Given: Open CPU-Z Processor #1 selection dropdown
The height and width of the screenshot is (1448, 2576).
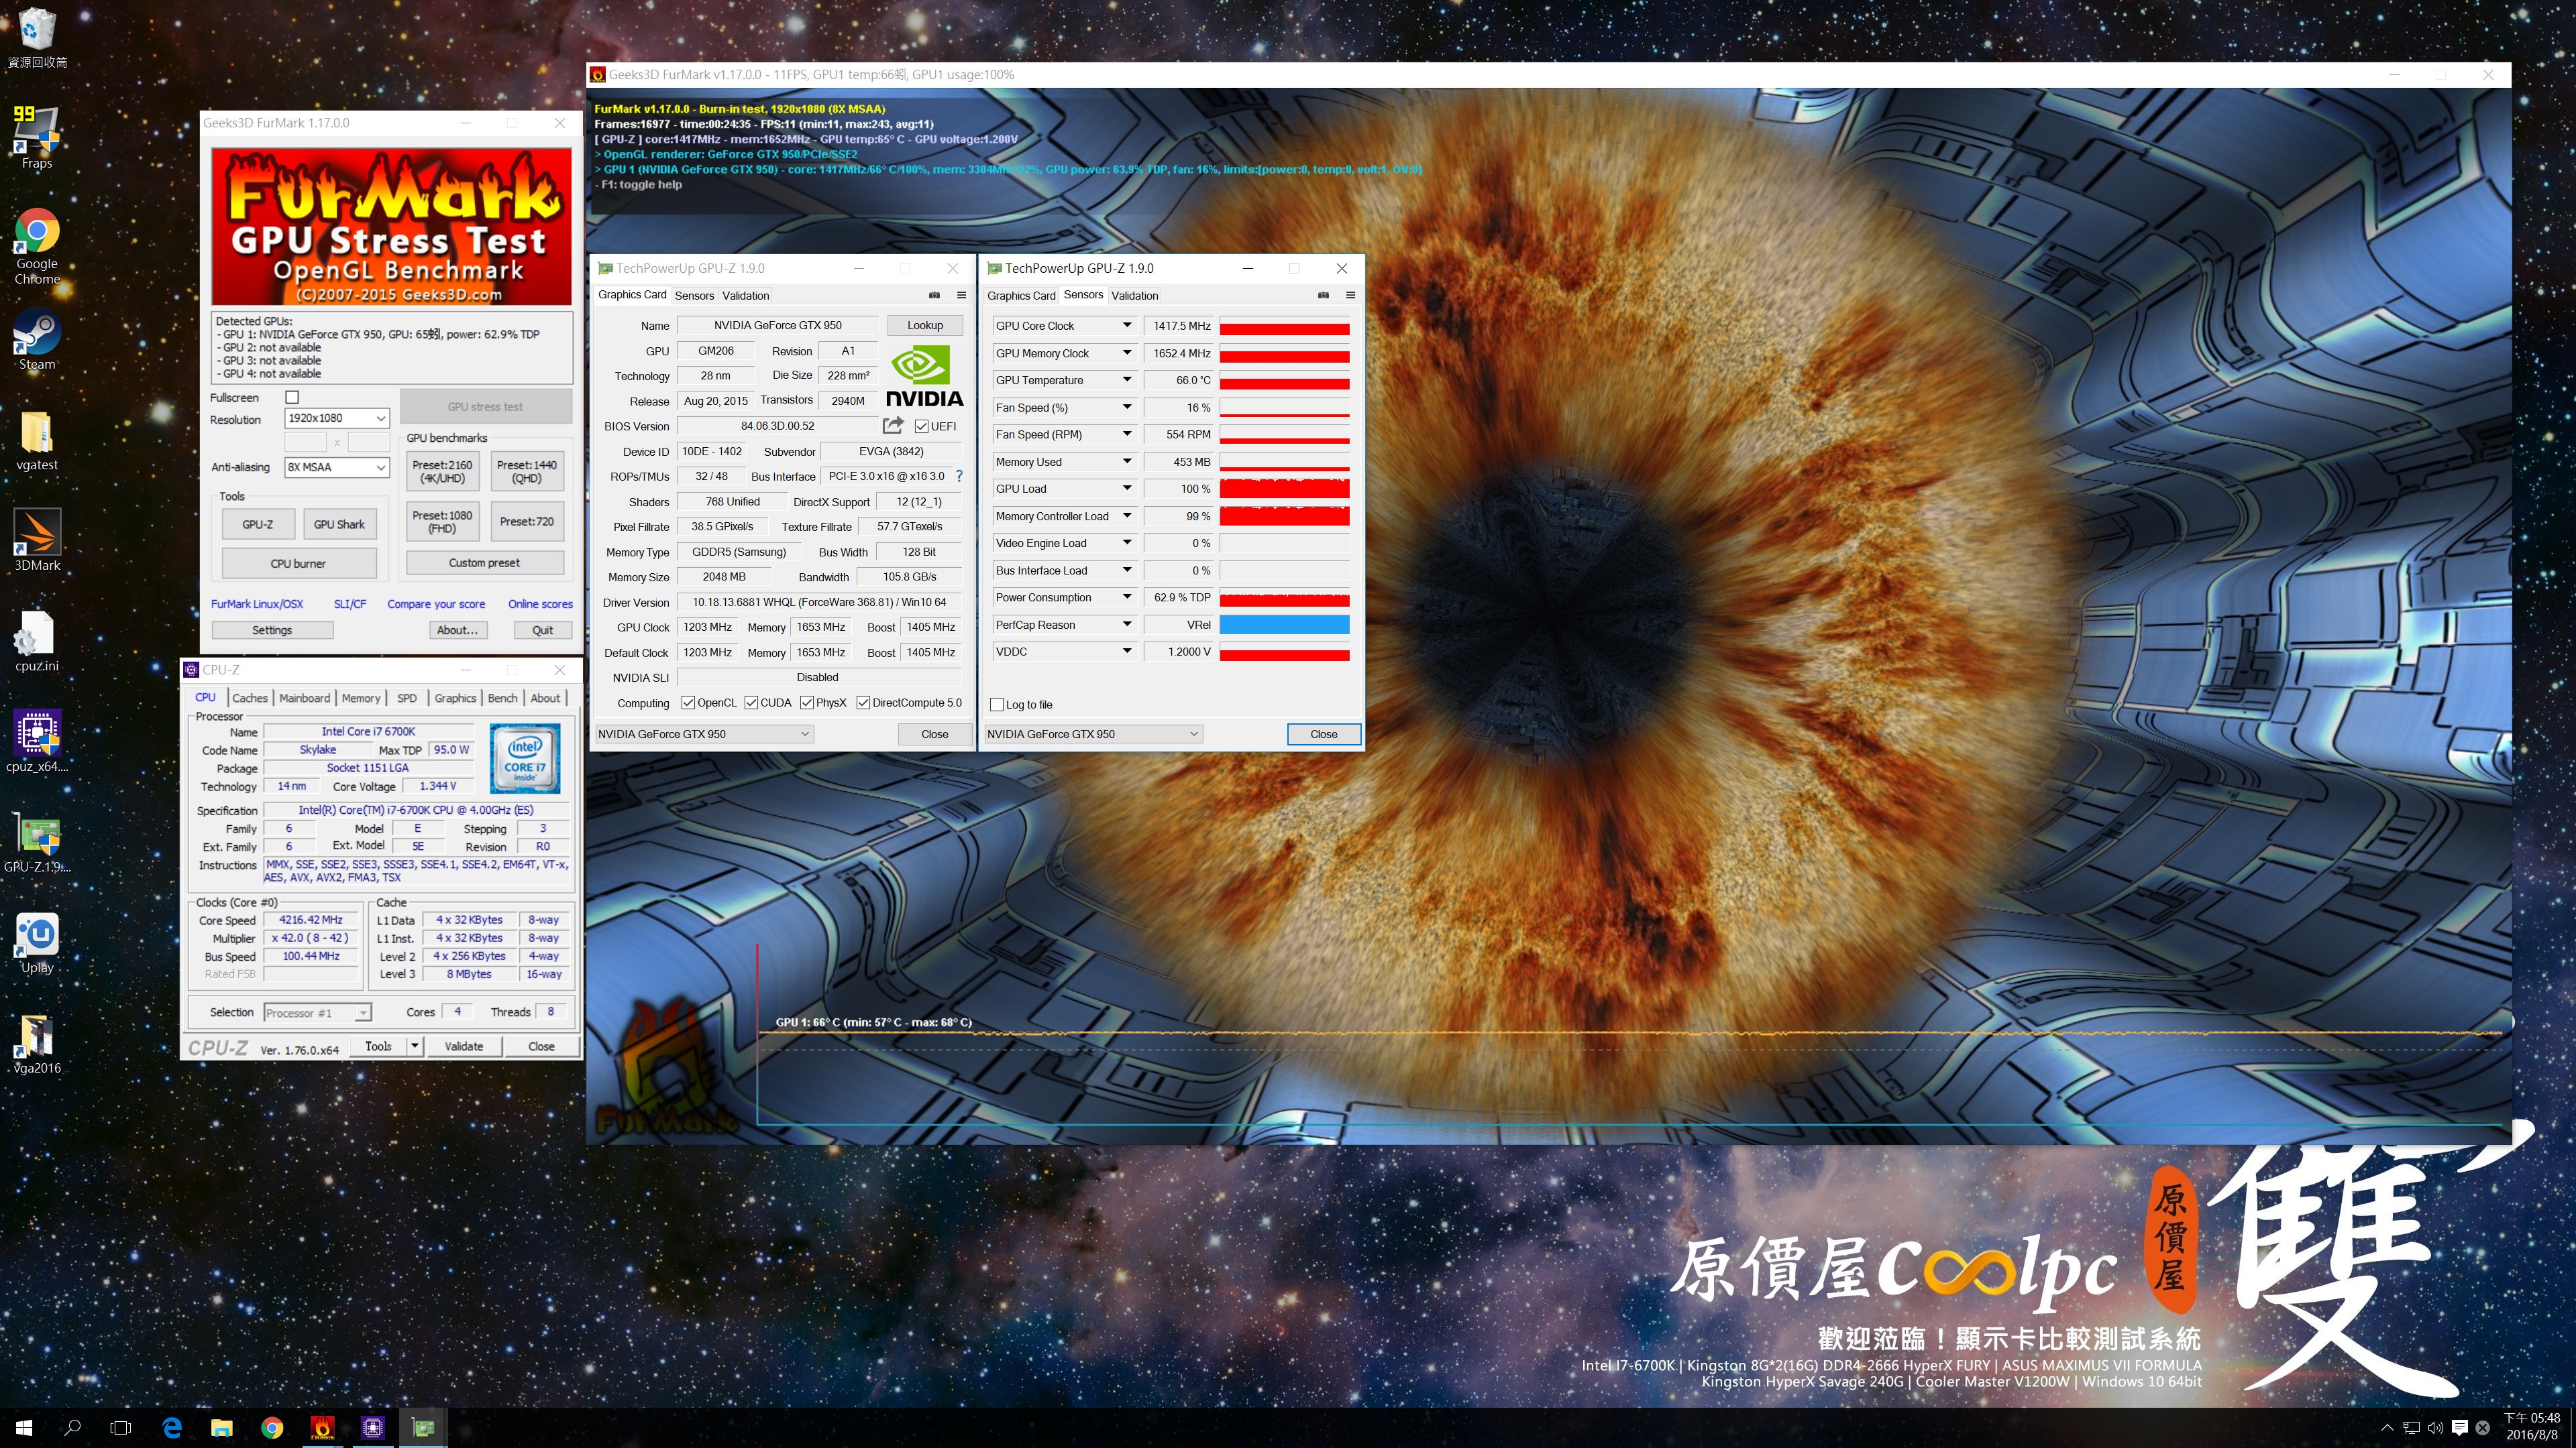Looking at the screenshot, I should point(317,1014).
